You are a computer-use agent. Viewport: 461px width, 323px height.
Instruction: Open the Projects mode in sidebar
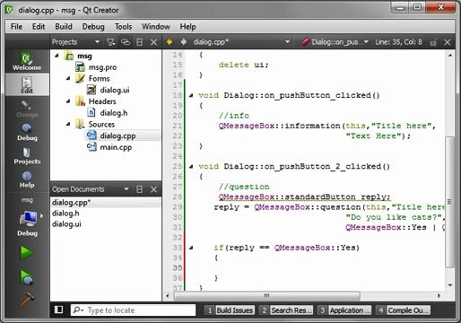[27, 155]
